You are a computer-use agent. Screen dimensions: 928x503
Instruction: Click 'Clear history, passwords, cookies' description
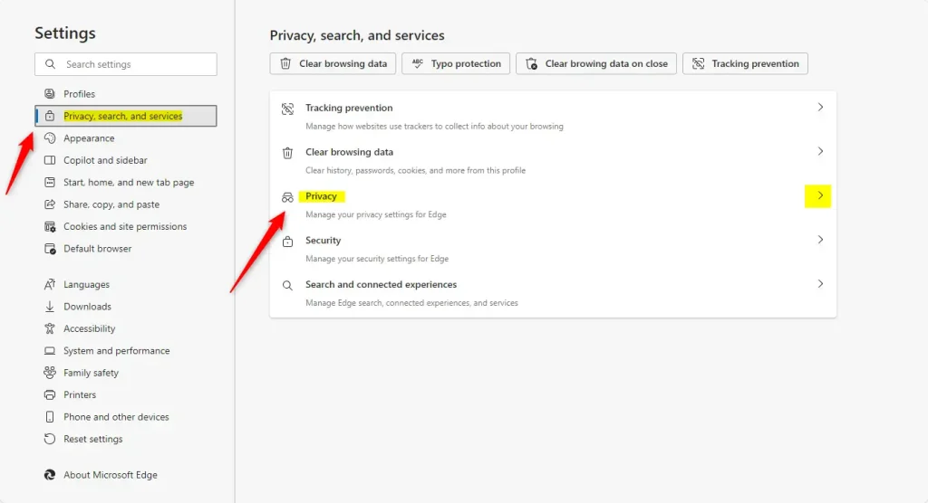pyautogui.click(x=415, y=170)
